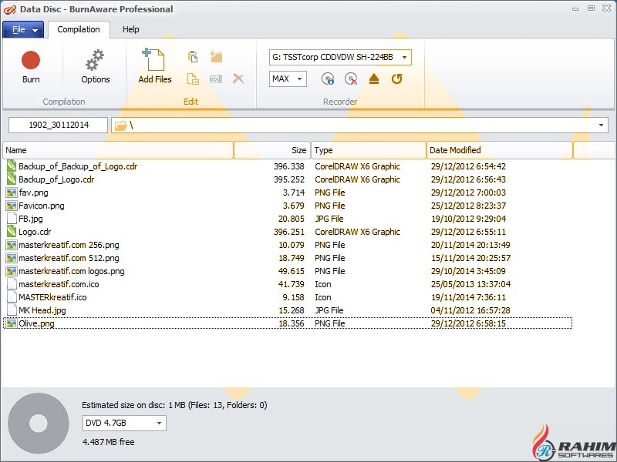Select MASTERkreatif.ico row
The width and height of the screenshot is (617, 462).
pyautogui.click(x=288, y=297)
